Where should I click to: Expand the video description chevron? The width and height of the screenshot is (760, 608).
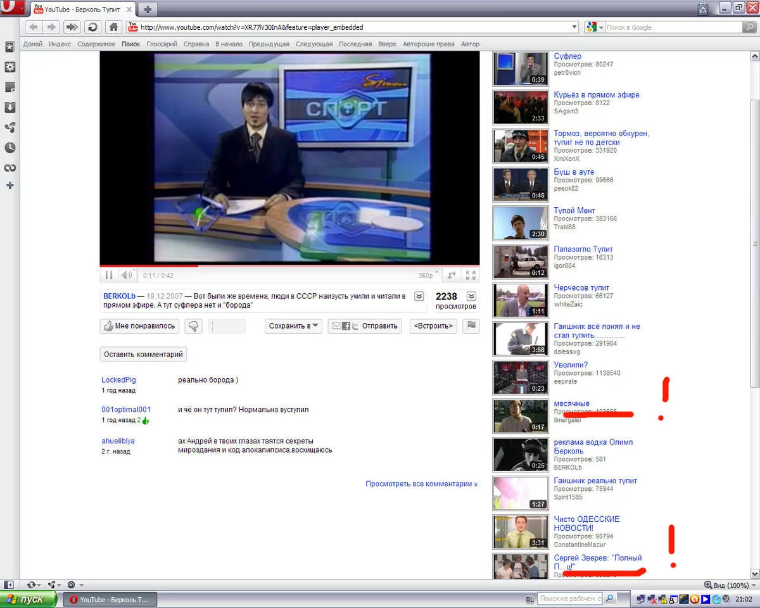pos(419,296)
